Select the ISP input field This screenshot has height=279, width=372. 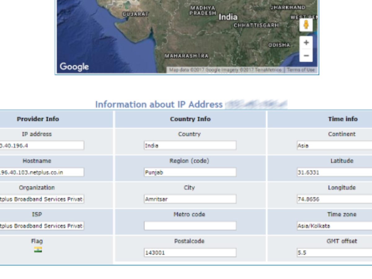point(42,226)
